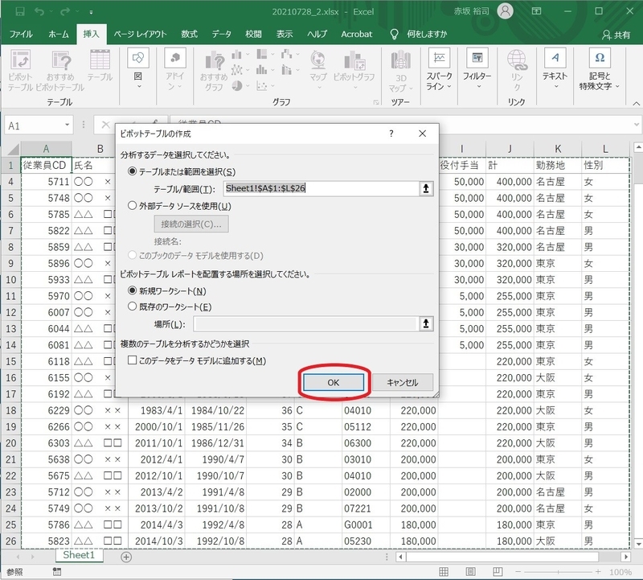Screen dimensions: 643x580
Task: Click the horizontal scrollbar right arrow
Action: coord(626,557)
